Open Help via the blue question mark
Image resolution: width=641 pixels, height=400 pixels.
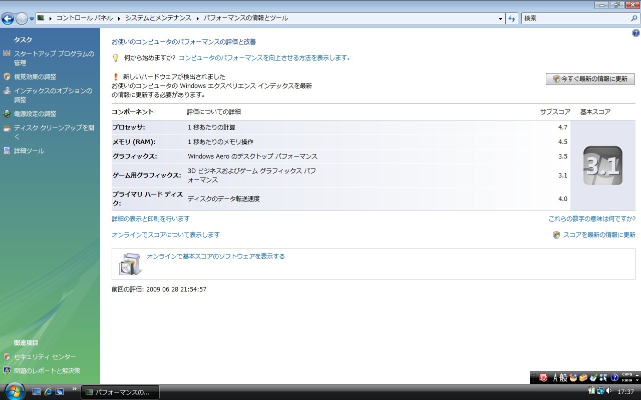click(x=636, y=33)
